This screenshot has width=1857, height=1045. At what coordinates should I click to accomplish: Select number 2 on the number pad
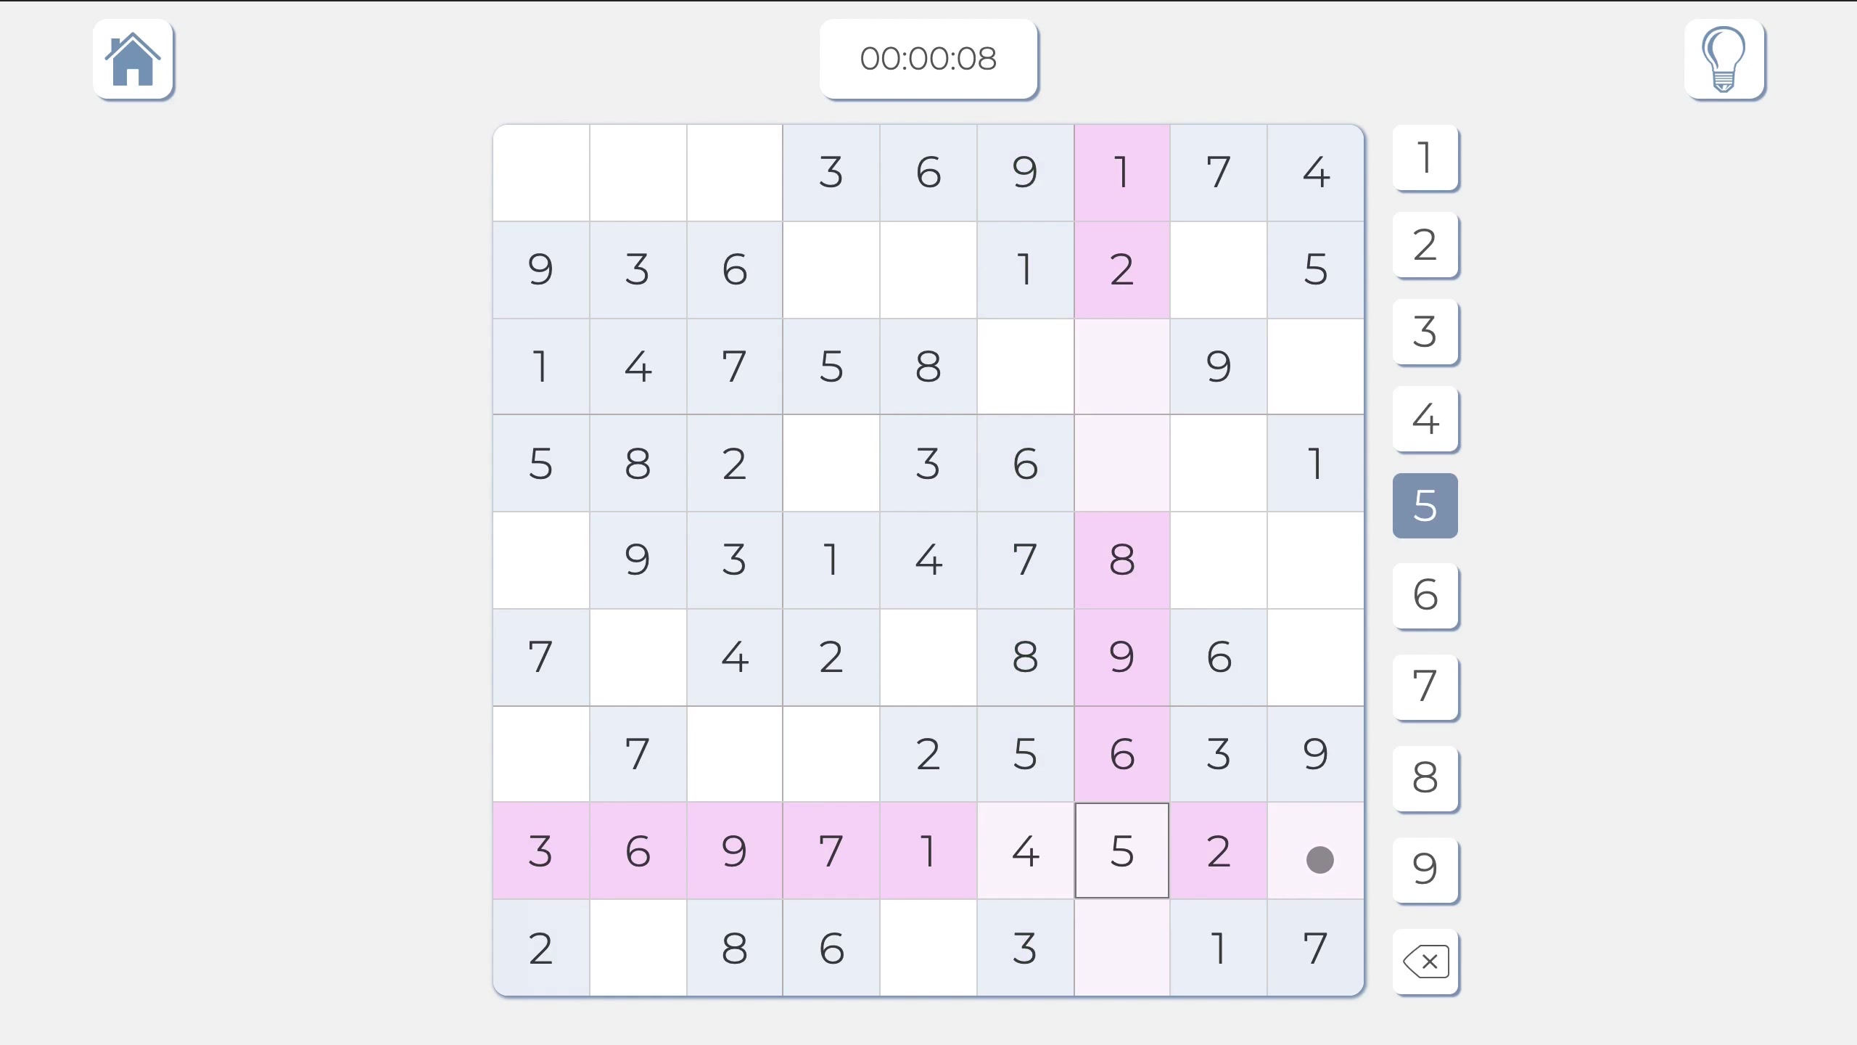[x=1425, y=245]
